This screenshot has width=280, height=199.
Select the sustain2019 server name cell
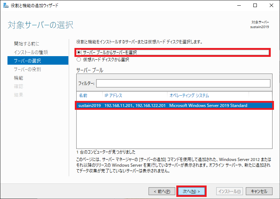pos(89,106)
